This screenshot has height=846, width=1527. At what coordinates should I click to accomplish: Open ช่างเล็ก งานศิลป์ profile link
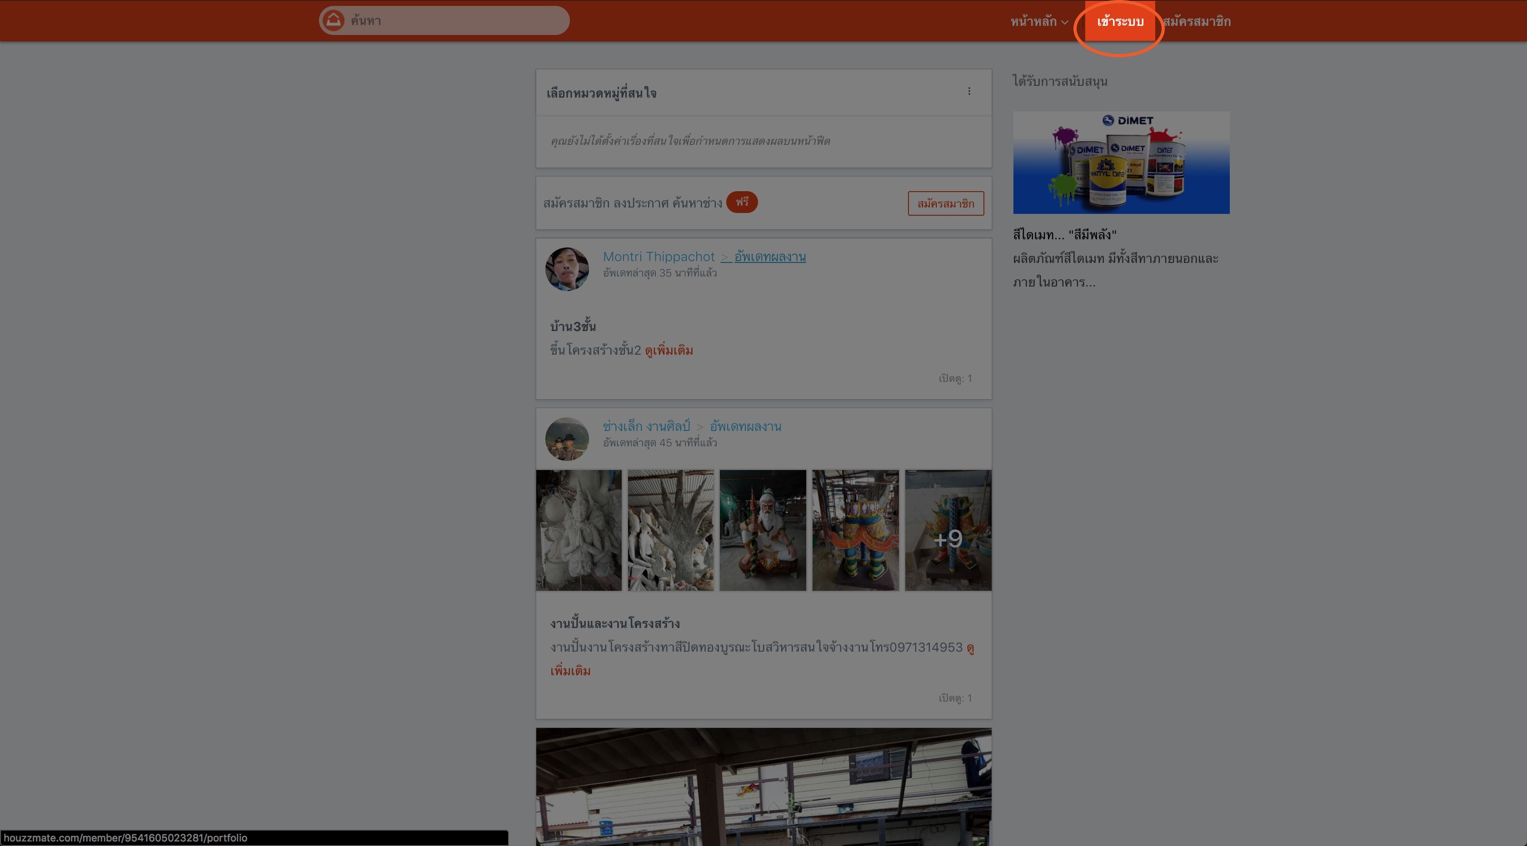(646, 426)
